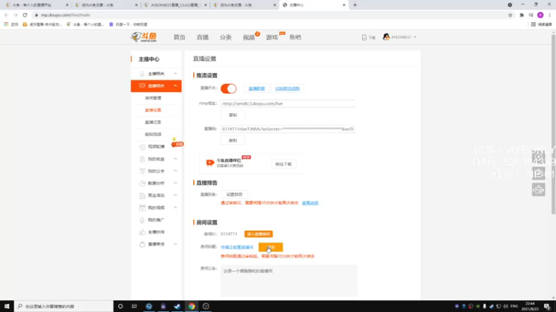Expand the 商业活动 sidebar section
The width and height of the screenshot is (556, 312).
coord(175,196)
